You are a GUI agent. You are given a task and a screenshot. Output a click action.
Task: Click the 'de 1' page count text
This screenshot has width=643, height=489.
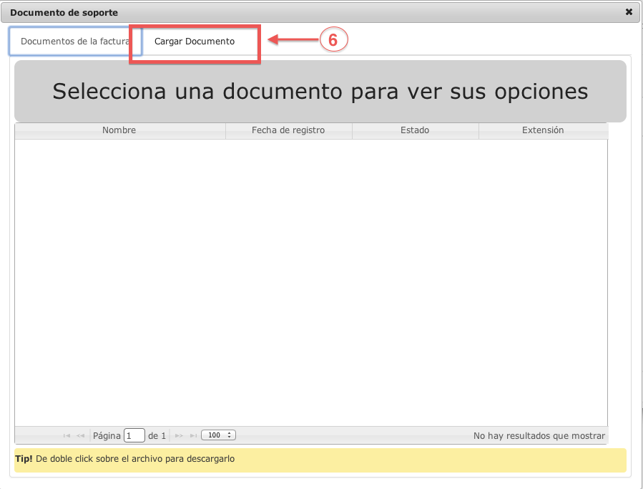pos(157,435)
